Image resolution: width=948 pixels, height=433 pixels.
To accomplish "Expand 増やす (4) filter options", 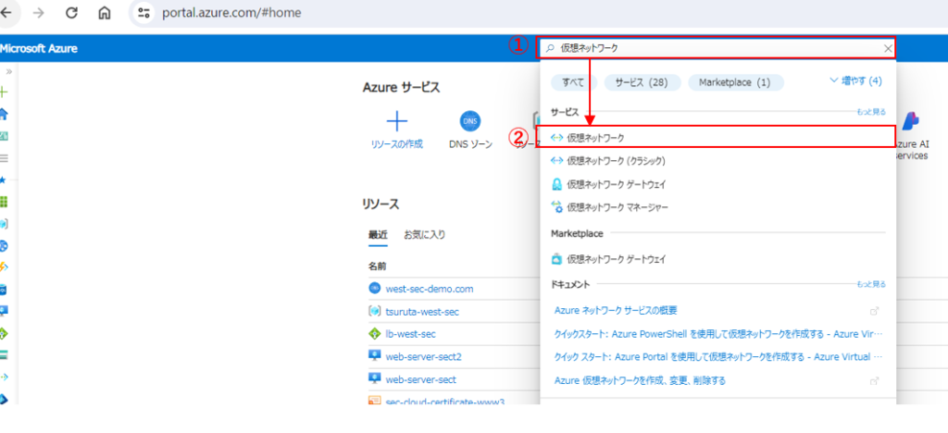I will tap(855, 80).
